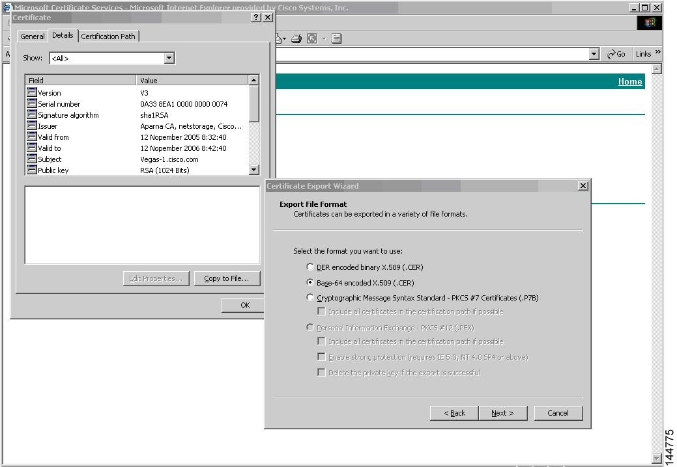Switch to the Certification Path tab
The width and height of the screenshot is (677, 467).
(108, 36)
